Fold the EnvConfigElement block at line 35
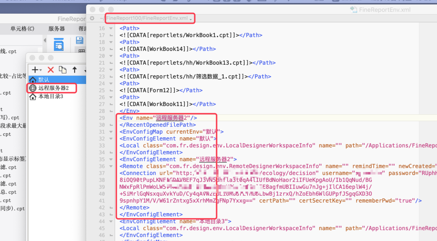 111,159
